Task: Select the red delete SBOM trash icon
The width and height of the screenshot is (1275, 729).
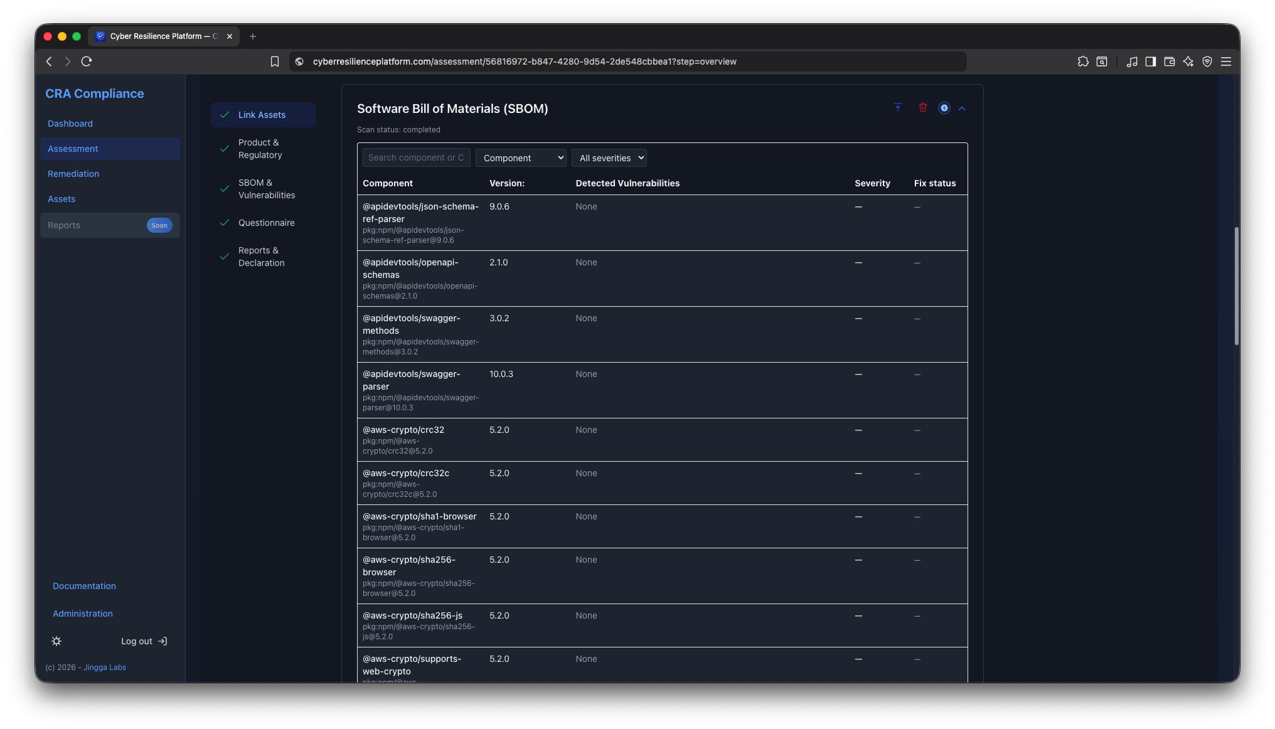Action: (x=922, y=107)
